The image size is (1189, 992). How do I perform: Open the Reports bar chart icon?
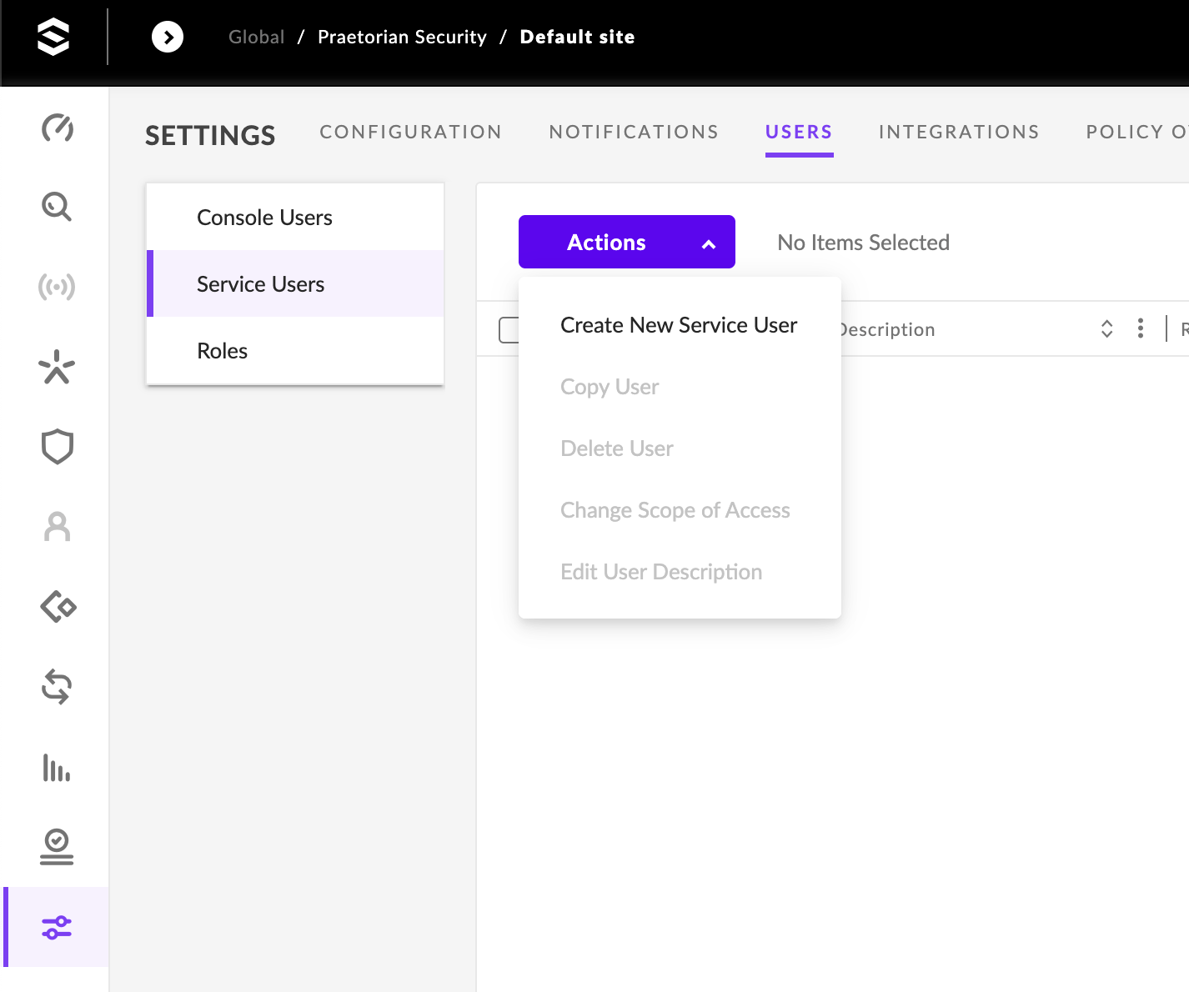(x=57, y=767)
